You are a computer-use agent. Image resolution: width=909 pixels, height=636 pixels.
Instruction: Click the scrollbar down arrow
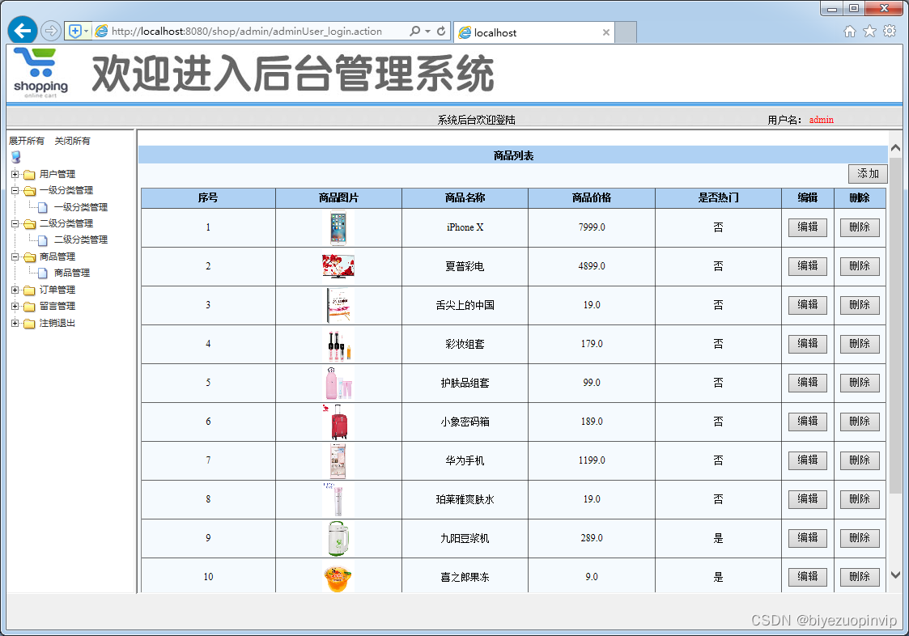(x=896, y=575)
